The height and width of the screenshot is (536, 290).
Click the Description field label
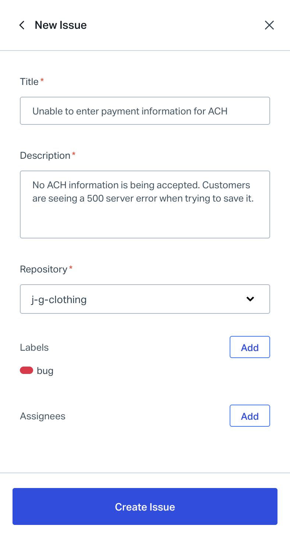45,155
